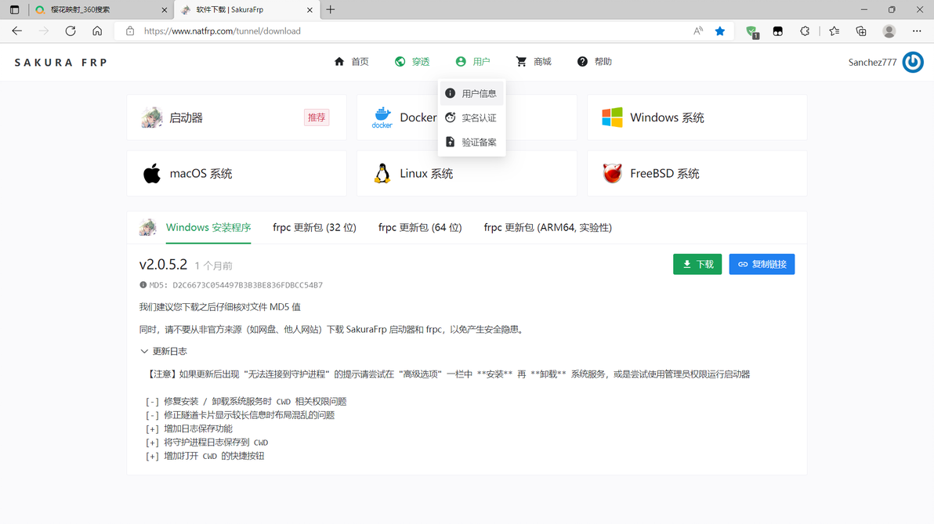Open the 用户 user menu
The height and width of the screenshot is (524, 934).
point(473,62)
